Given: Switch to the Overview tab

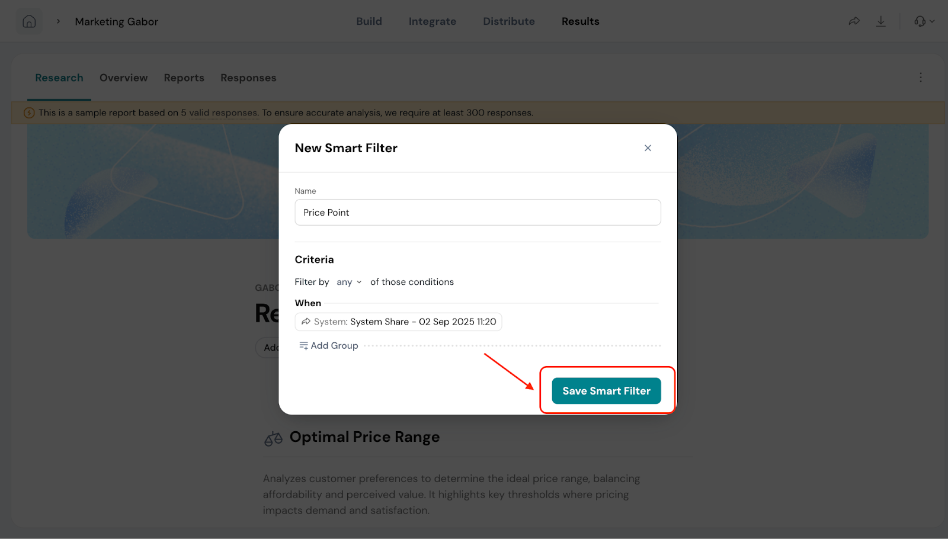Looking at the screenshot, I should (x=123, y=78).
